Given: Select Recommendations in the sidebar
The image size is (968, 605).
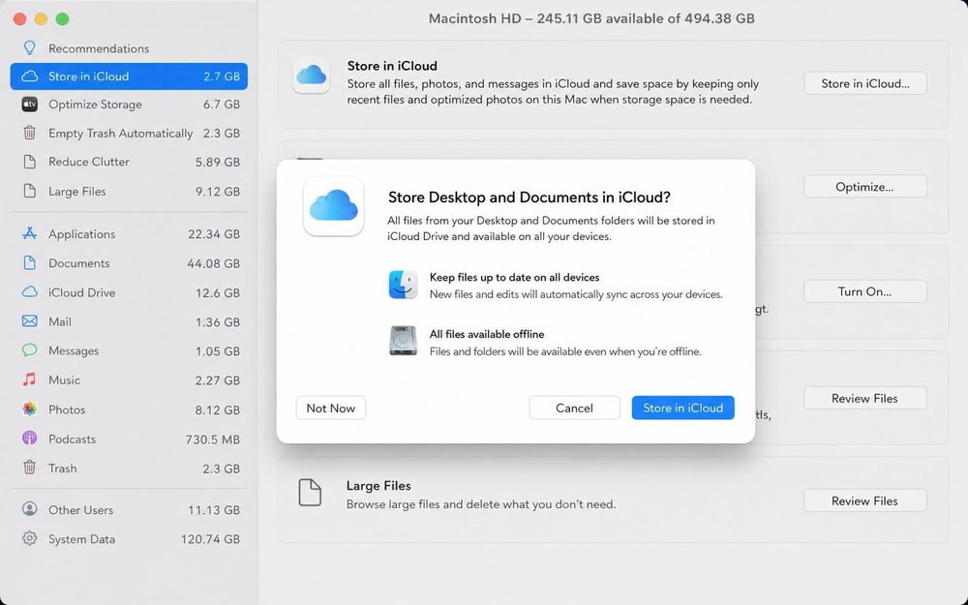Looking at the screenshot, I should (x=129, y=48).
